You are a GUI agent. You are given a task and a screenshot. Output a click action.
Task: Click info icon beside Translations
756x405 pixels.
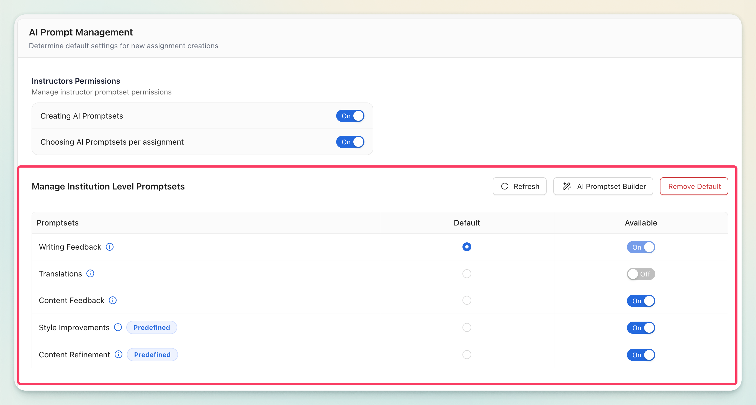[90, 273]
